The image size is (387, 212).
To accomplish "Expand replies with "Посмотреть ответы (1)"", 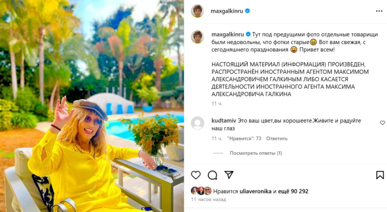I will 255,153.
